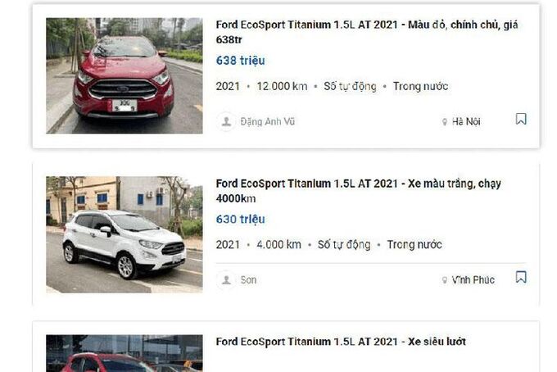
Task: Click seller avatar icon for Đặng Anh Vũ
Action: click(x=226, y=121)
